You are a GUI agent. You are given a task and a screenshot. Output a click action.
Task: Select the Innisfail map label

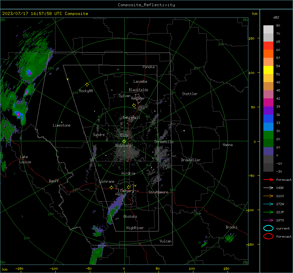pyautogui.click(x=131, y=118)
